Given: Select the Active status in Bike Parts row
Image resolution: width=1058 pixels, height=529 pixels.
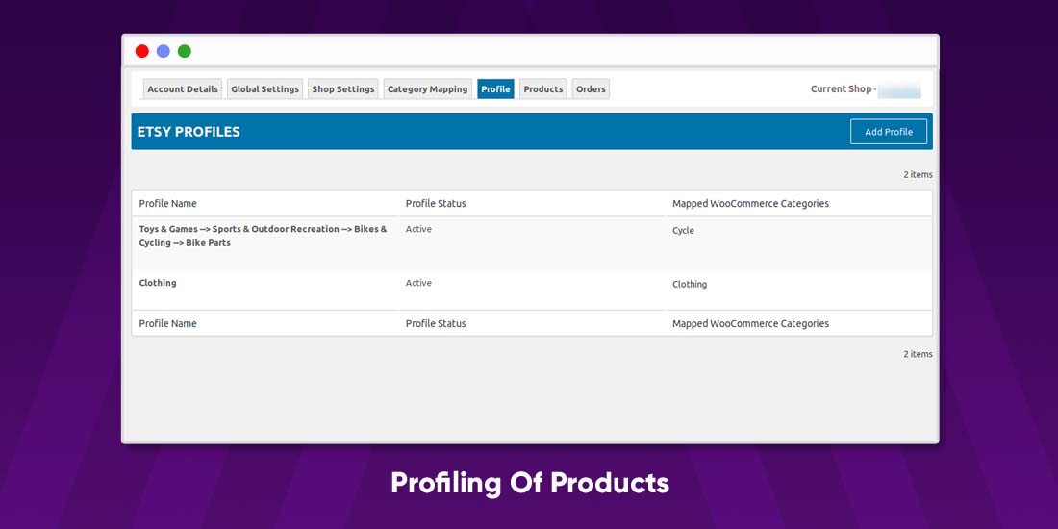Looking at the screenshot, I should tap(418, 229).
